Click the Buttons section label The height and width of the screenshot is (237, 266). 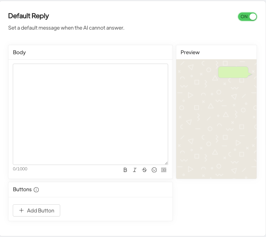(x=22, y=190)
